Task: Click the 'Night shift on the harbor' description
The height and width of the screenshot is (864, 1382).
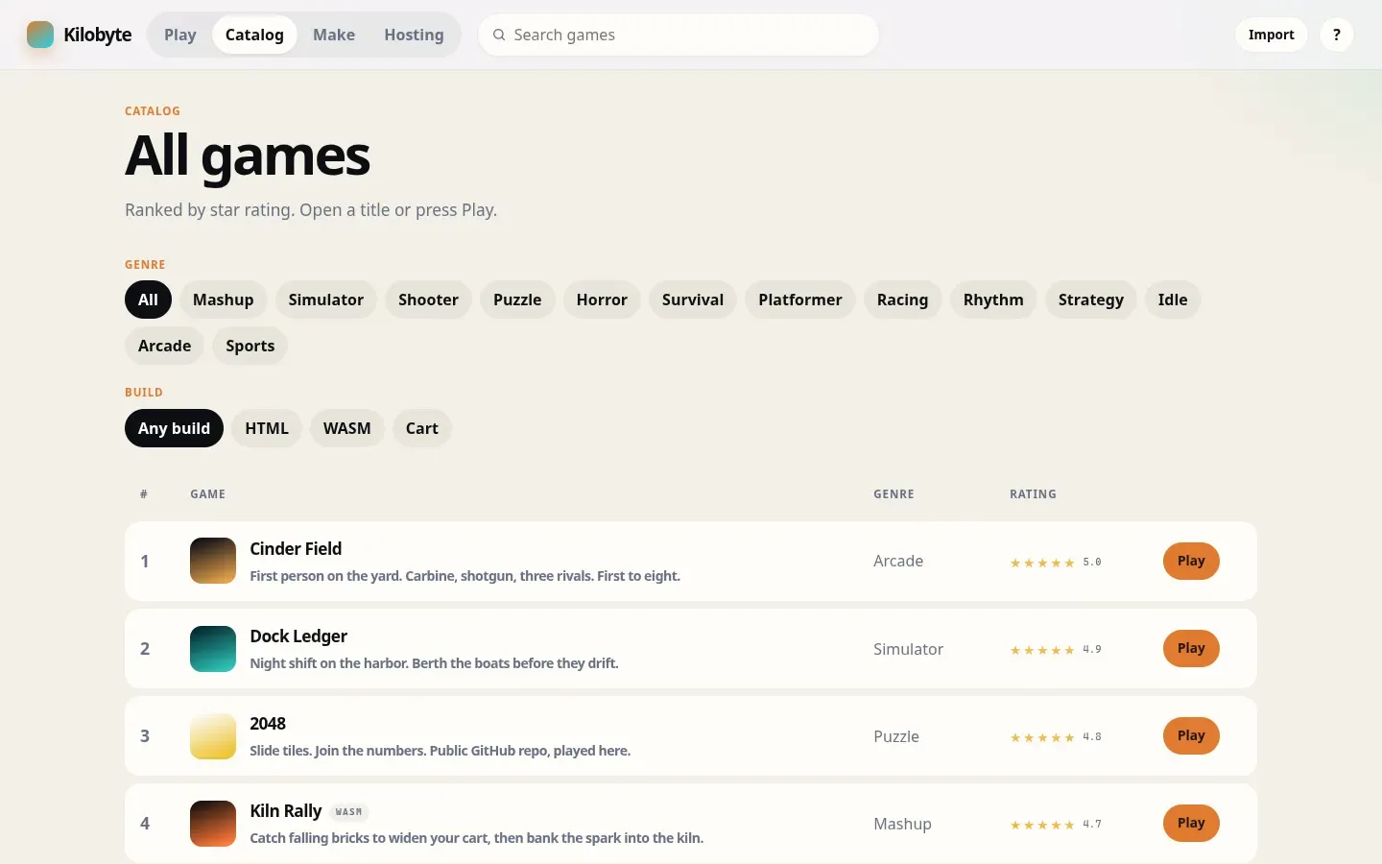Action: 434,663
